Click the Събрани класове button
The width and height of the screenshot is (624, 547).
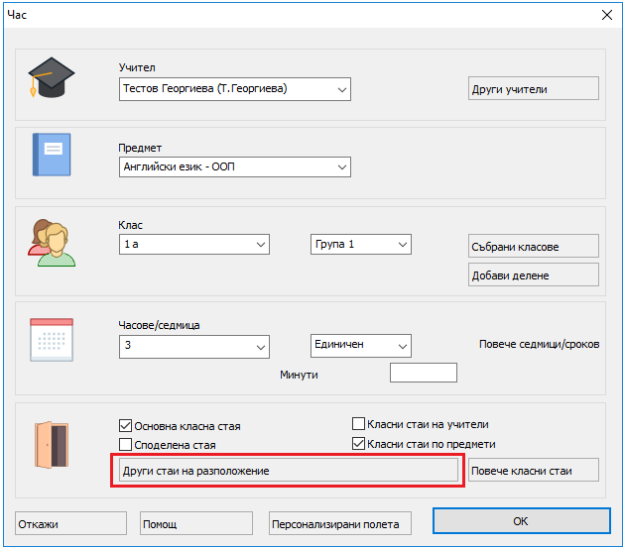(x=534, y=246)
